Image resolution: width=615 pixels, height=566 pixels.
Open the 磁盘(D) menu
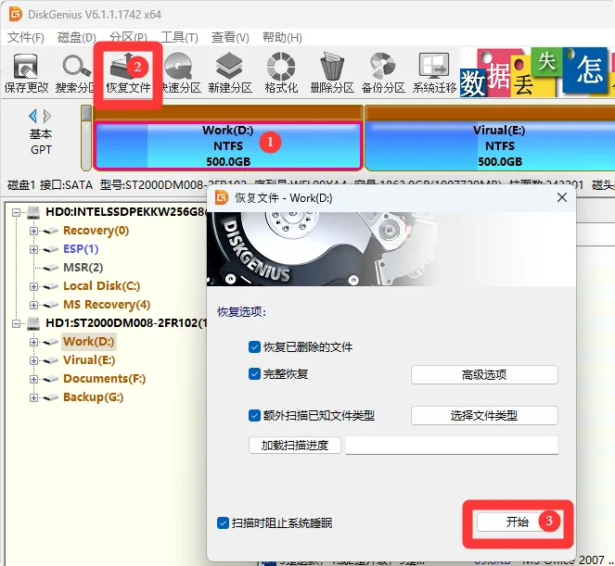click(x=76, y=38)
